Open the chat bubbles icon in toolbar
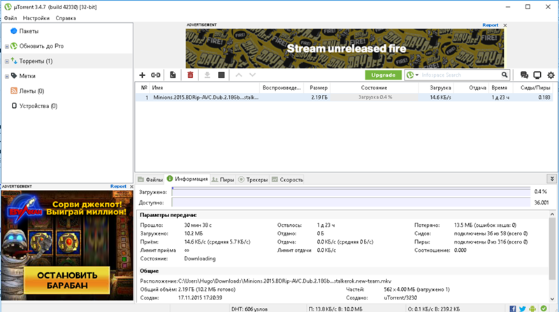The width and height of the screenshot is (559, 312). coord(524,75)
